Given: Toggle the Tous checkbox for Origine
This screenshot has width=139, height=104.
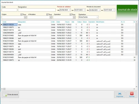Looking at the screenshot, I should point(21,14).
